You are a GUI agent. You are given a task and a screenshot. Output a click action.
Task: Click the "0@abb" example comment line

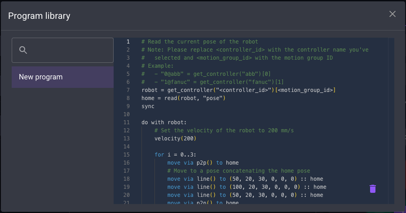coord(212,74)
